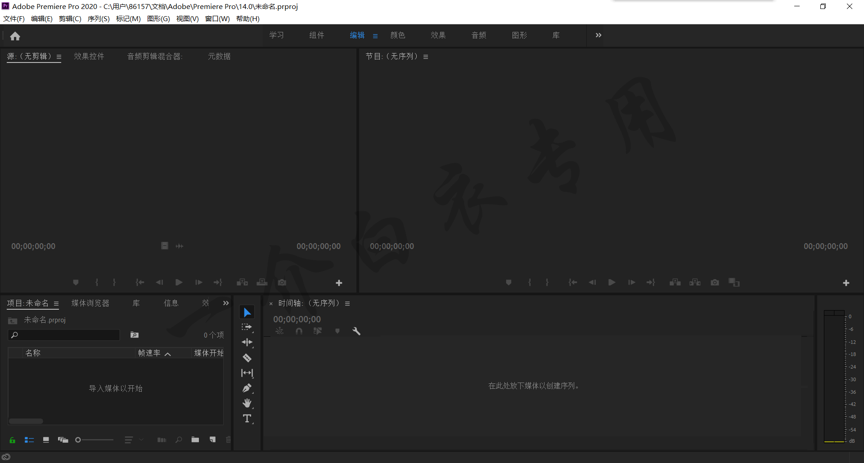This screenshot has width=864, height=463.
Task: Select the Pen tool
Action: coord(247,388)
